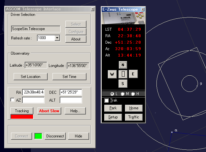Click the red tracking status indicator
206x152 pixels.
(x=22, y=117)
